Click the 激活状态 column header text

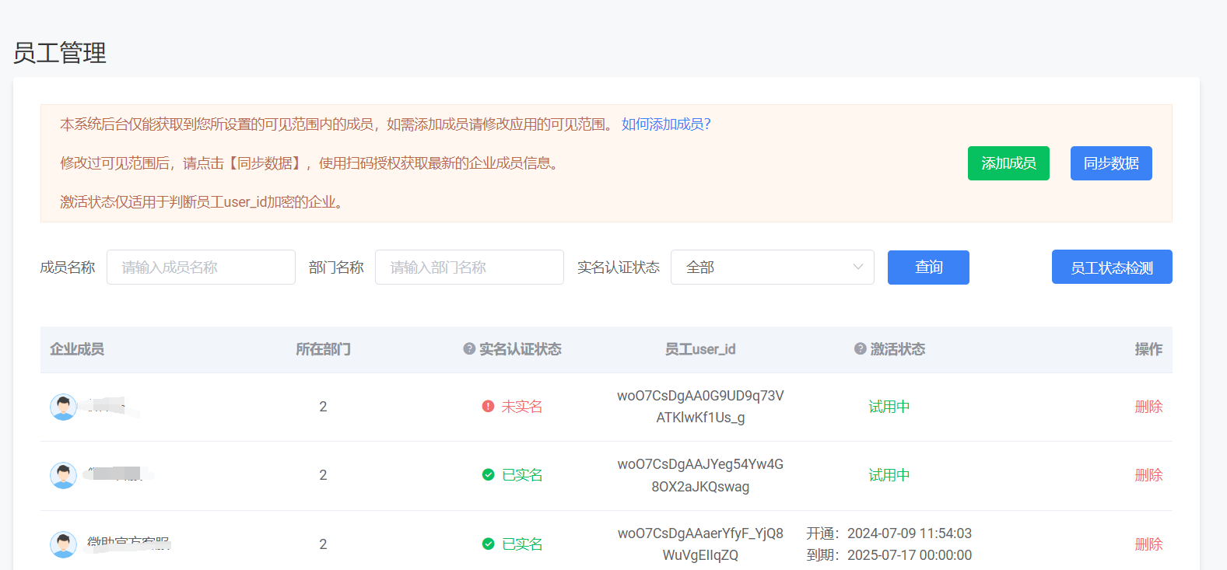tap(898, 349)
